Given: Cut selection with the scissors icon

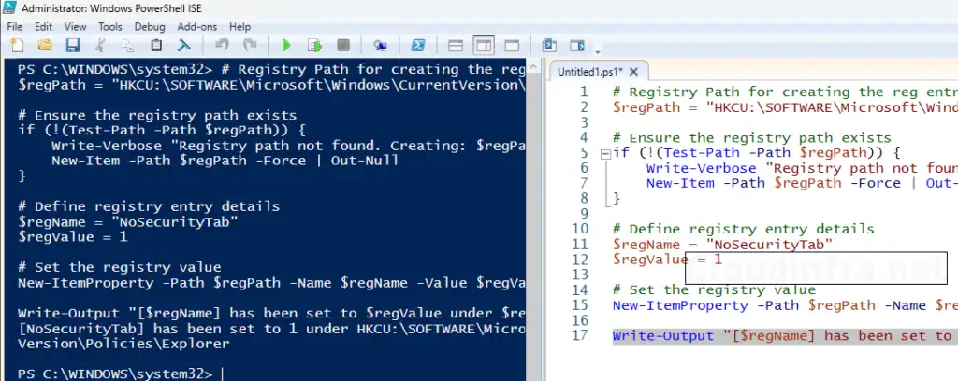Looking at the screenshot, I should coord(101,45).
